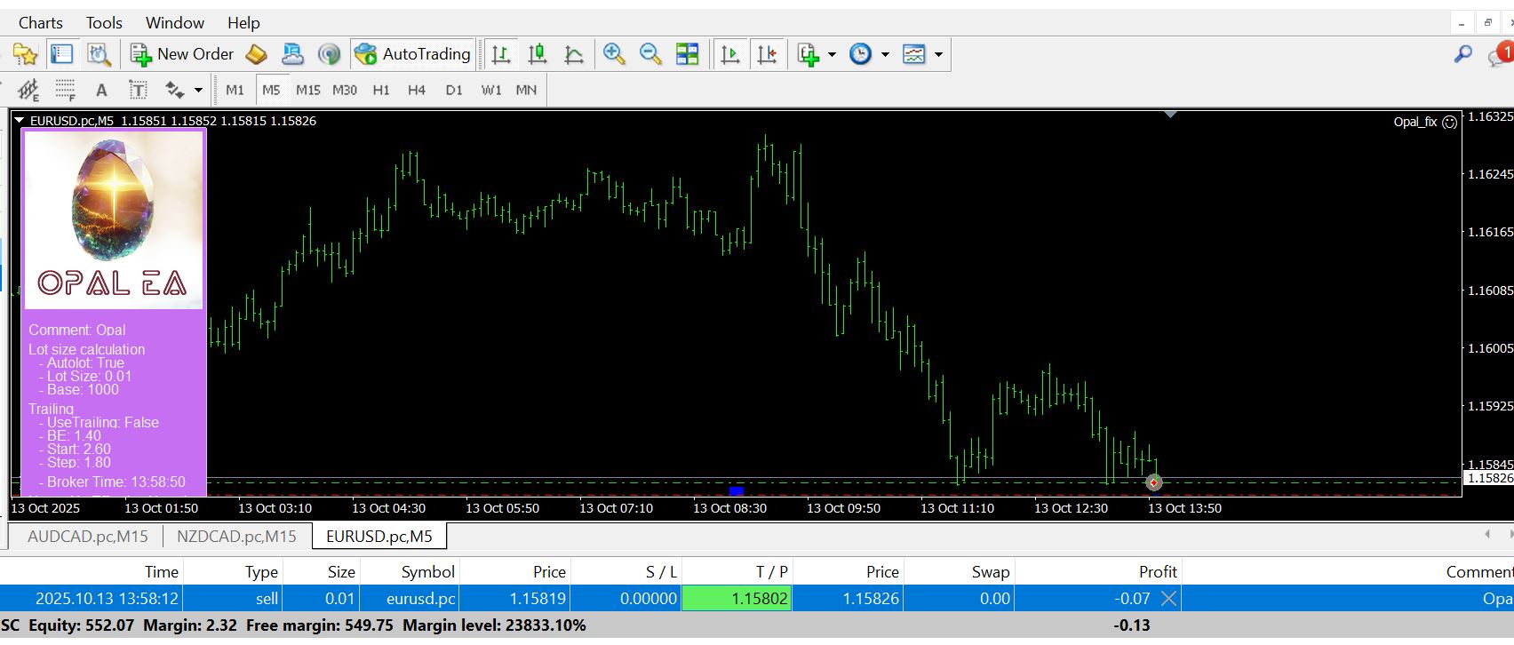Click the Zoom In magnifier icon
The height and width of the screenshot is (645, 1514).
click(614, 54)
